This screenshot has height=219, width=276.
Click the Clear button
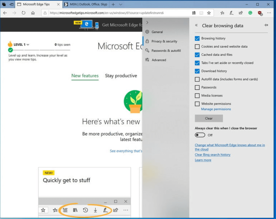[x=209, y=118]
